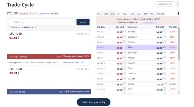Check the Kraken bid checkbox
The width and height of the screenshot is (194, 107).
124,58
